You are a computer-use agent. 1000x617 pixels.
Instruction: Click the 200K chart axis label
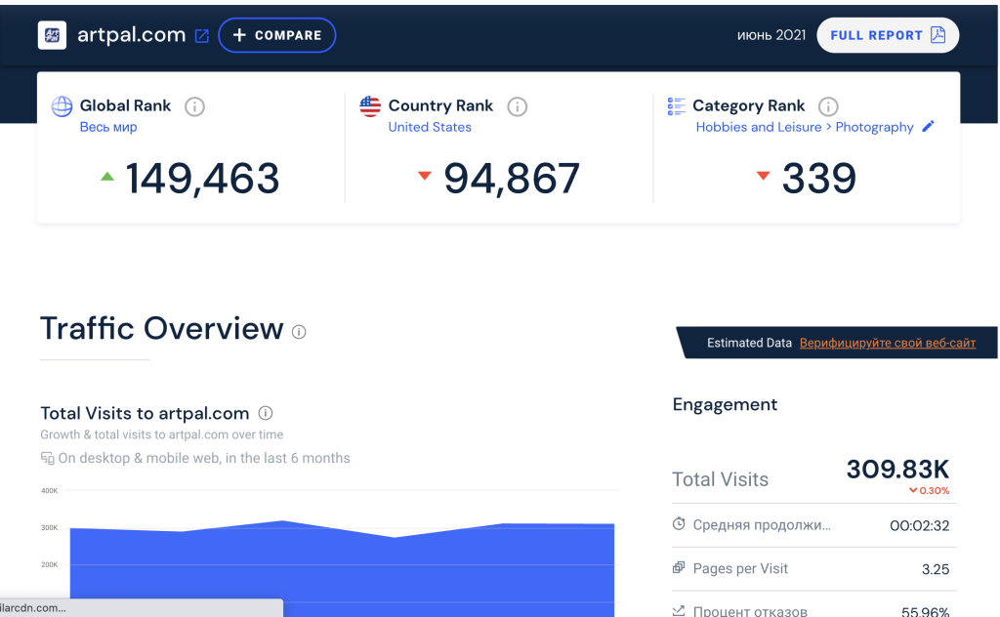click(49, 564)
